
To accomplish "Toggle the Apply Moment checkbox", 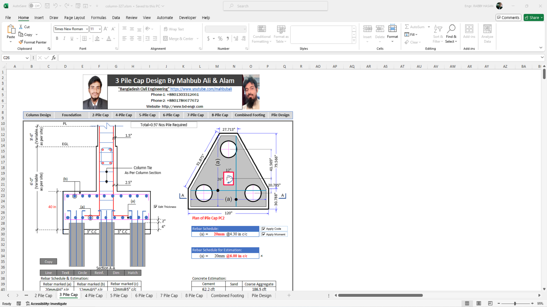I will [264, 235].
